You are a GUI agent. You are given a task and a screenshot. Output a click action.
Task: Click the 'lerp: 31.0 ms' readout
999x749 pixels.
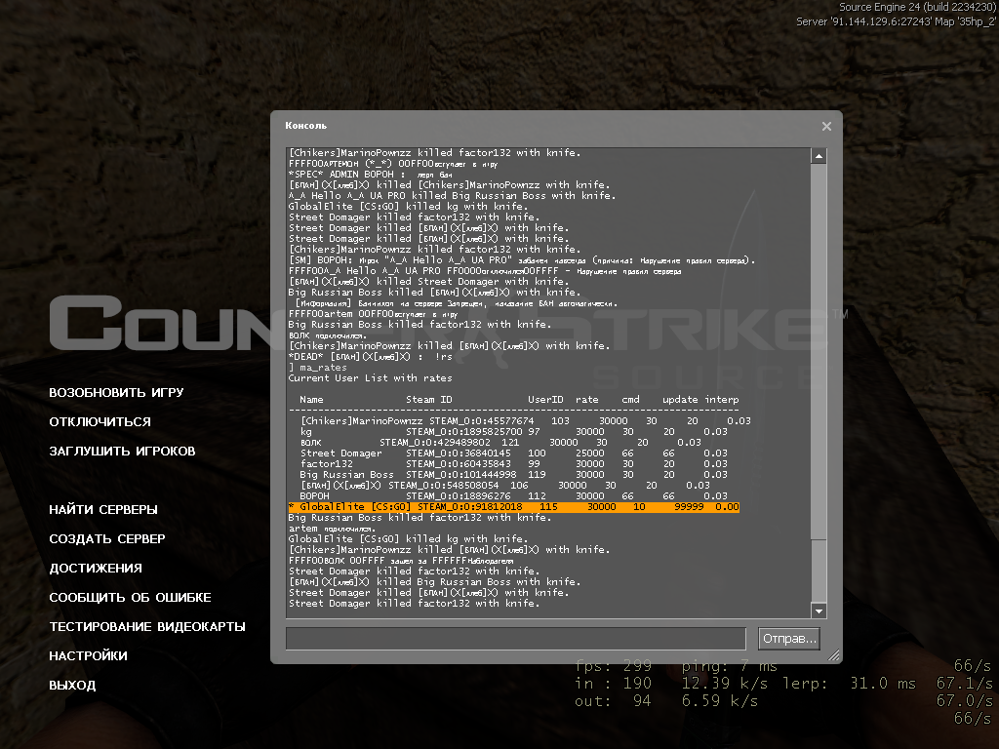849,684
